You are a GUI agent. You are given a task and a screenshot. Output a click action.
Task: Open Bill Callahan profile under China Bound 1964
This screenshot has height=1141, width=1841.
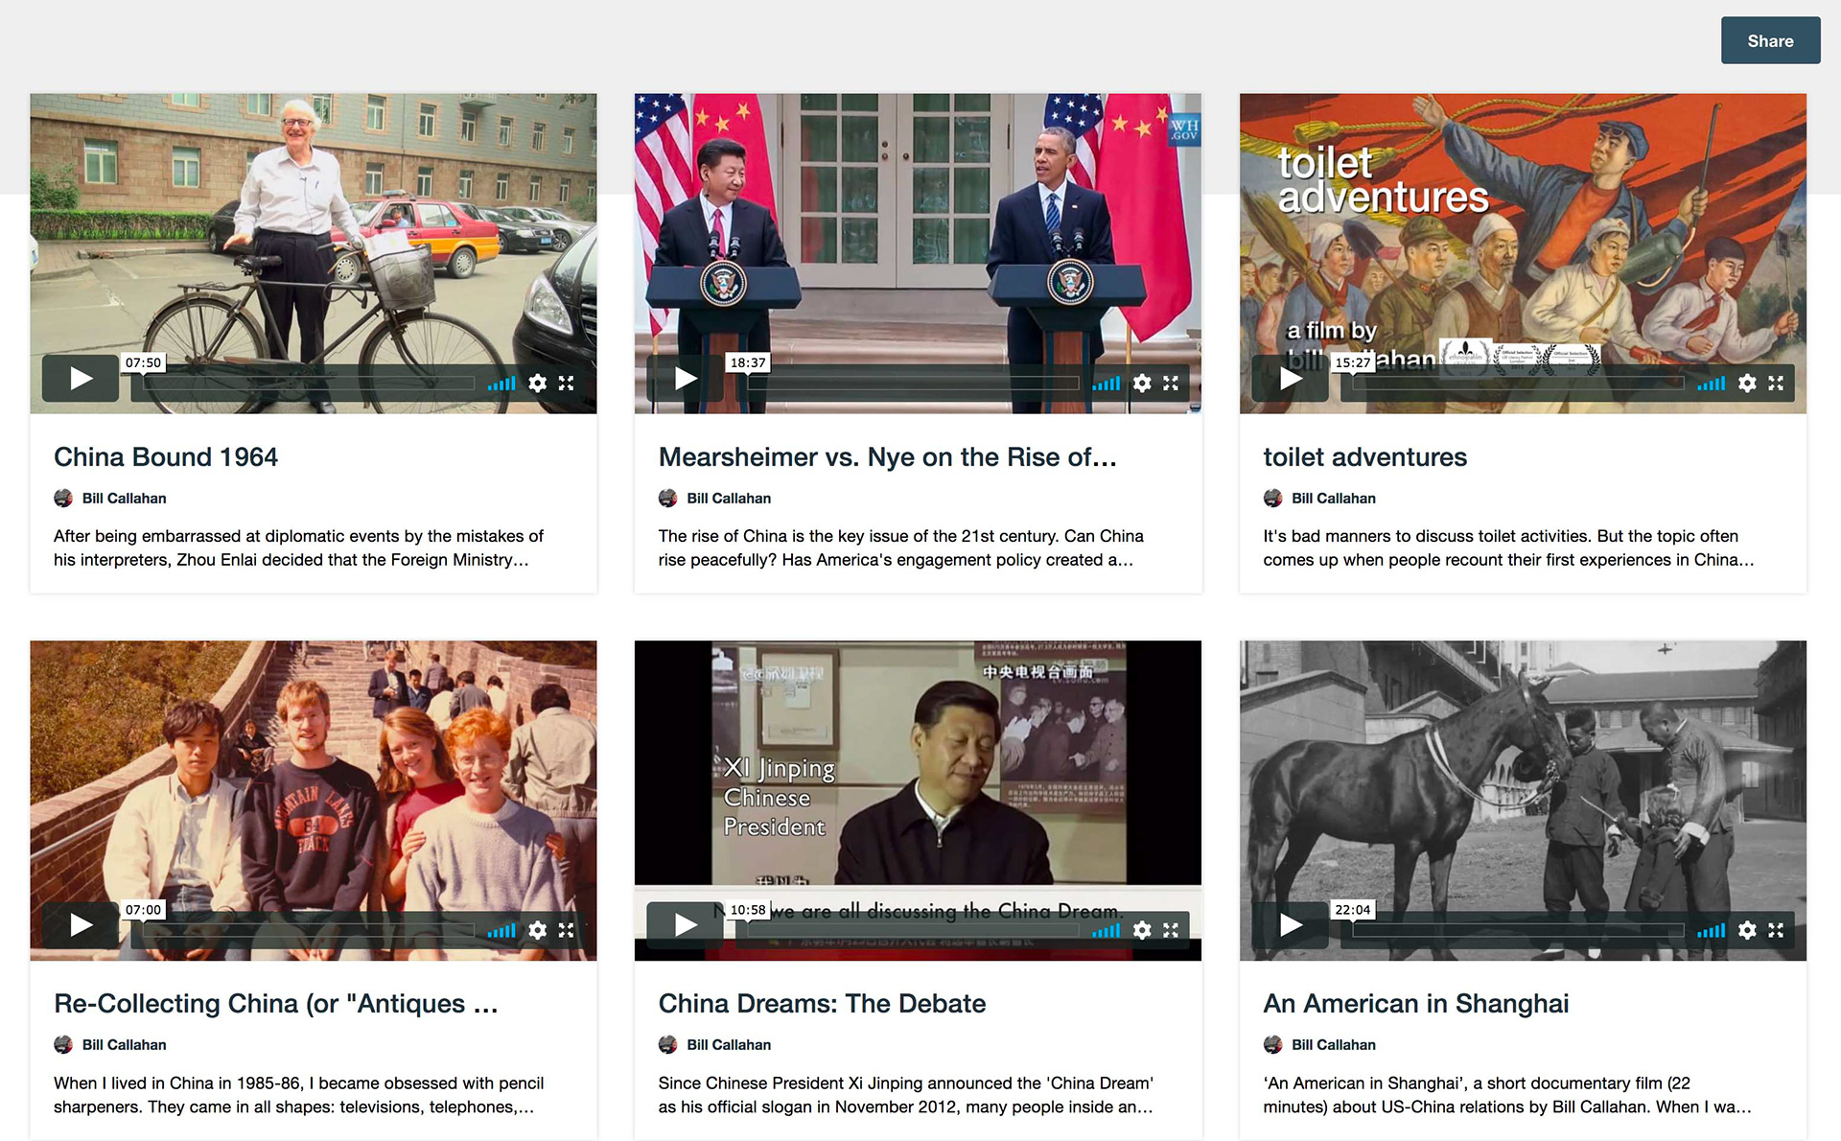tap(124, 499)
